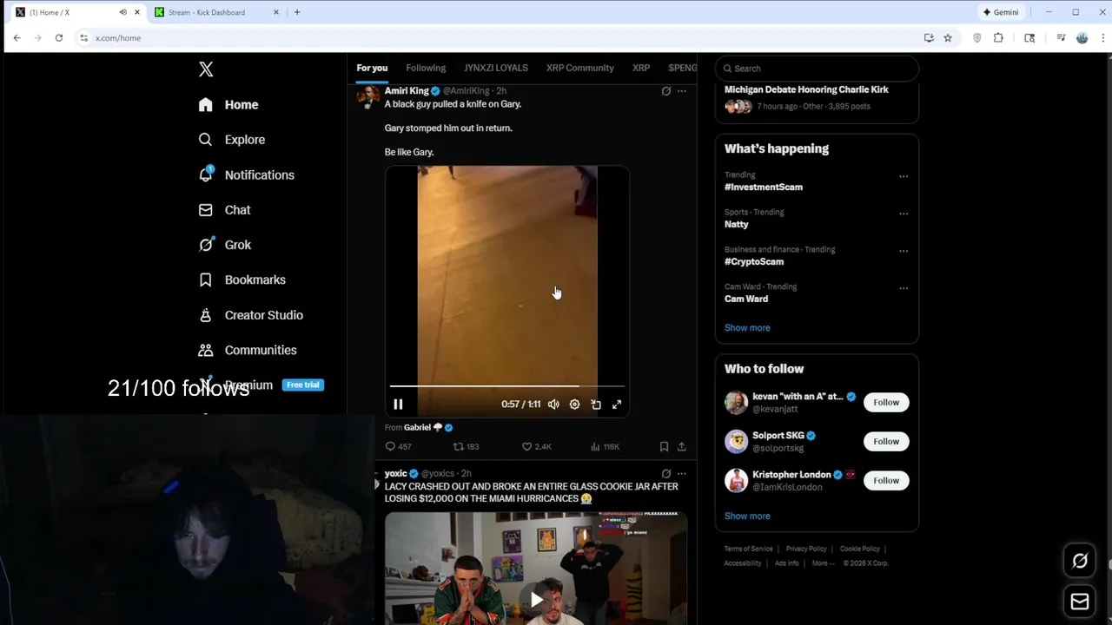Open Explore from the sidebar
Viewport: 1112px width, 625px height.
[x=231, y=140]
